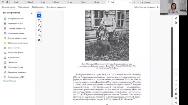The image size is (188, 105).
Task: Switch to the 76.pdf tab
Action: tap(56, 2)
